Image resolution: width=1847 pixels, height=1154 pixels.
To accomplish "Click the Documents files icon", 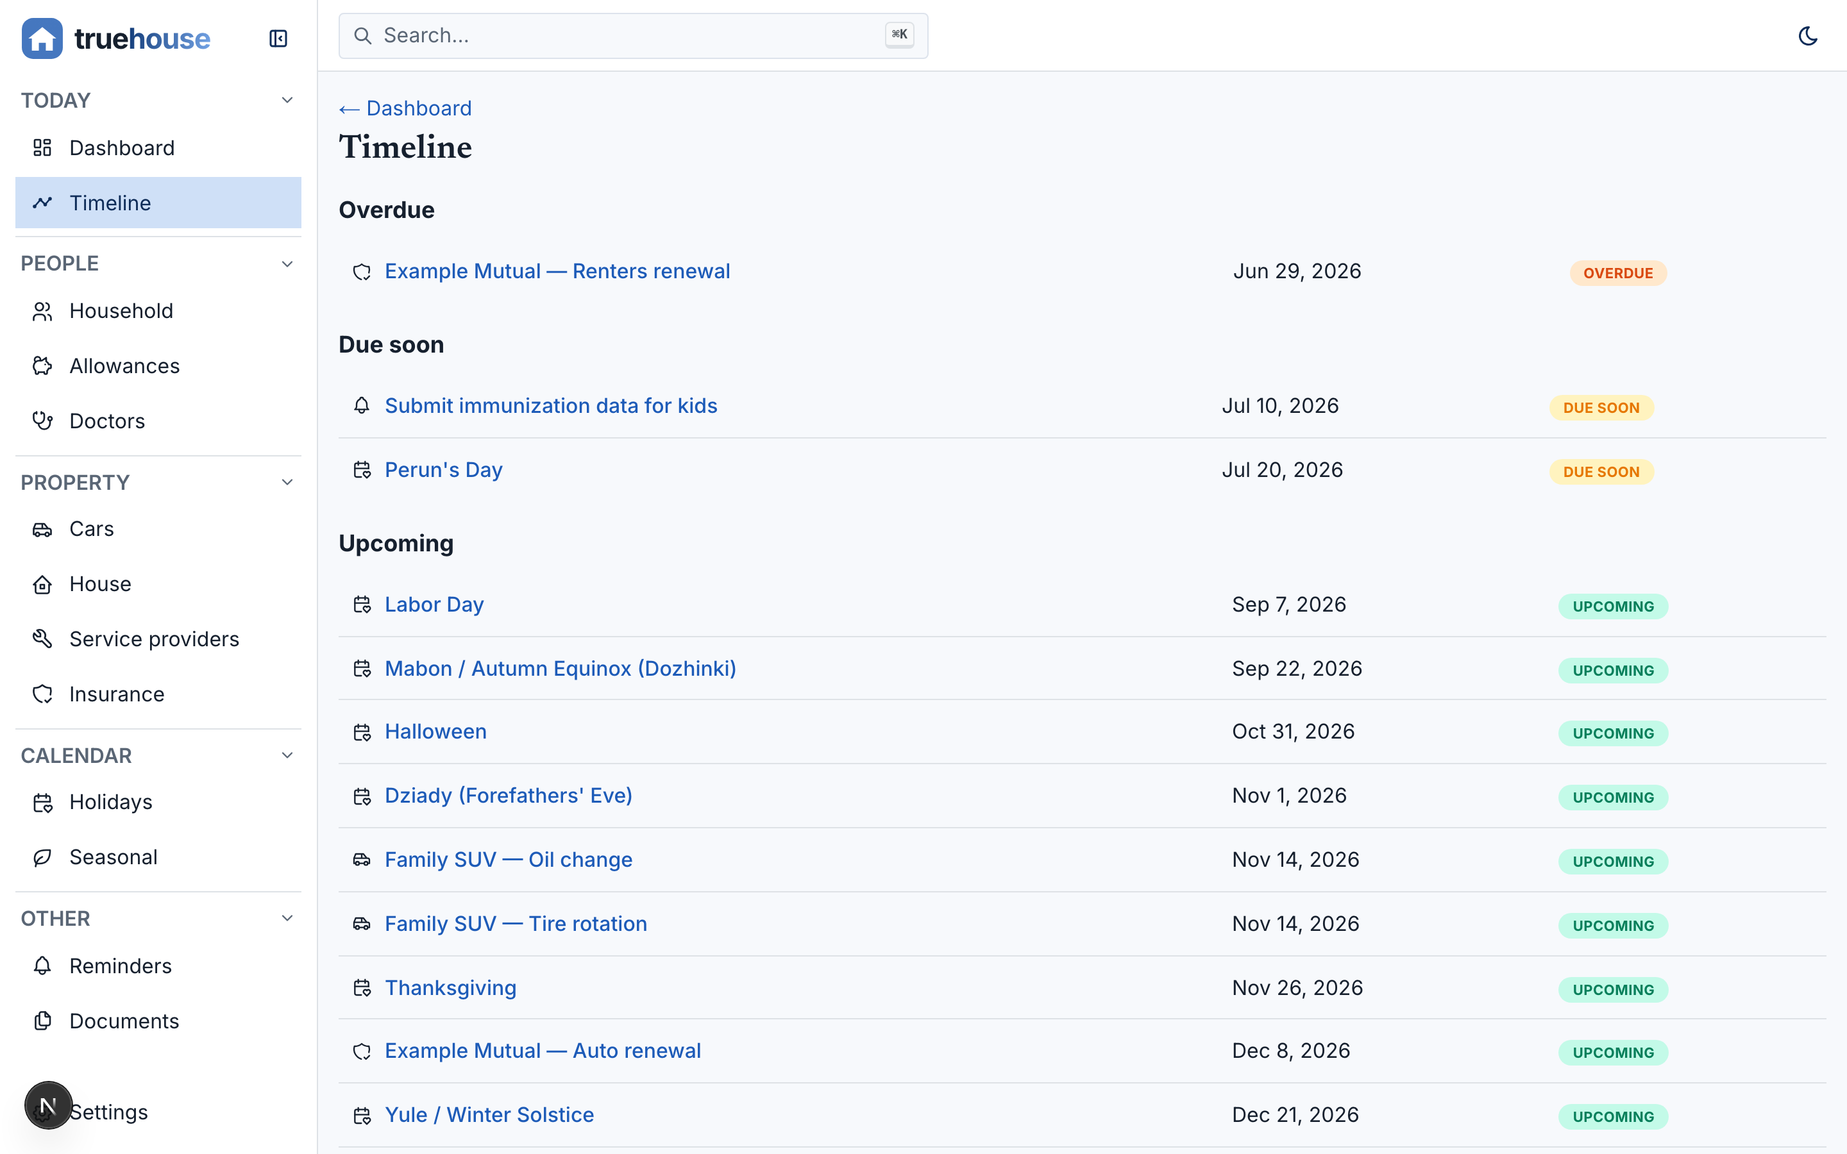I will pos(42,1021).
